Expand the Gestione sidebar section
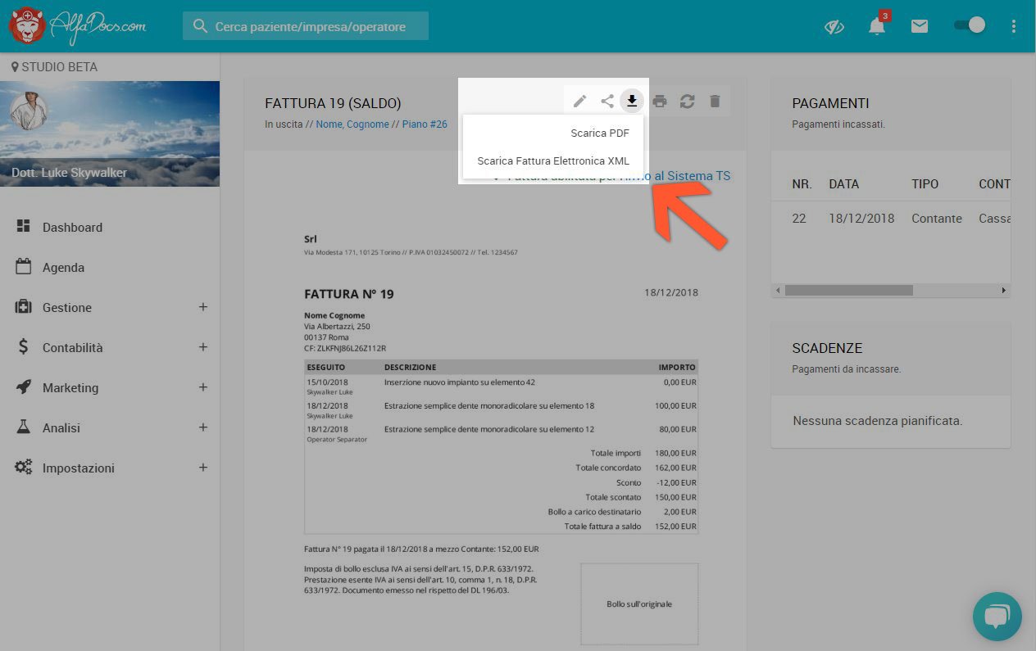The image size is (1036, 651). coord(203,307)
